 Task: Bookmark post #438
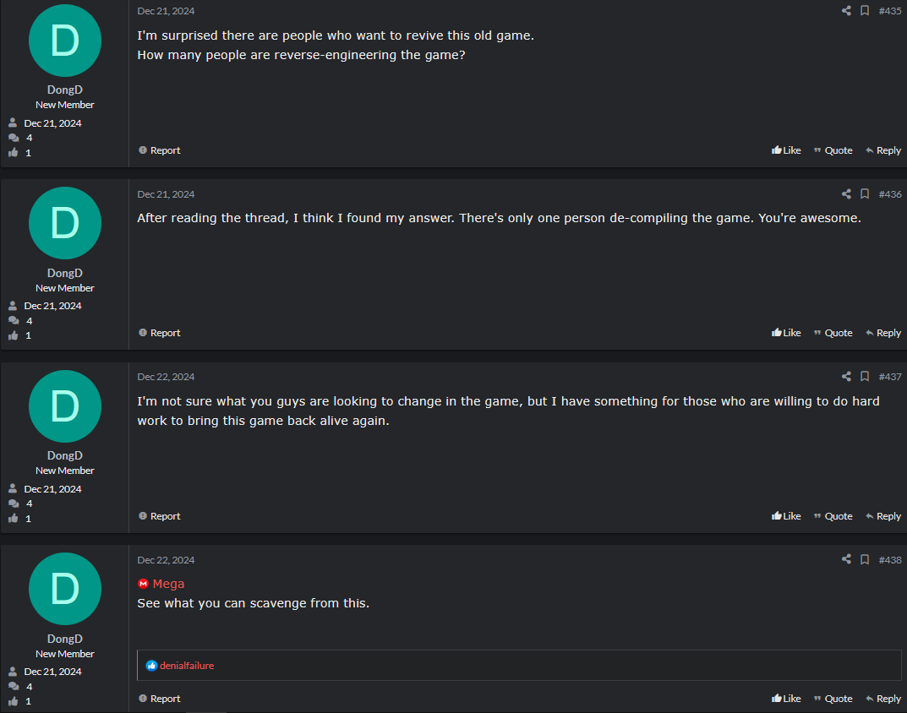point(865,559)
